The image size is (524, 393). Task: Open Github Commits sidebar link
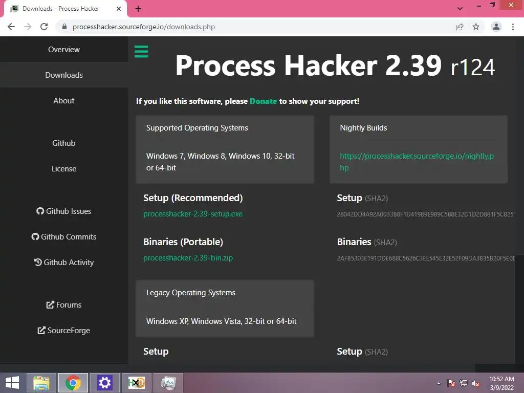[64, 236]
